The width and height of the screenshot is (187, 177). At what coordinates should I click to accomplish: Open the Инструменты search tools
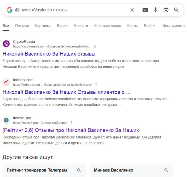[x=174, y=26]
